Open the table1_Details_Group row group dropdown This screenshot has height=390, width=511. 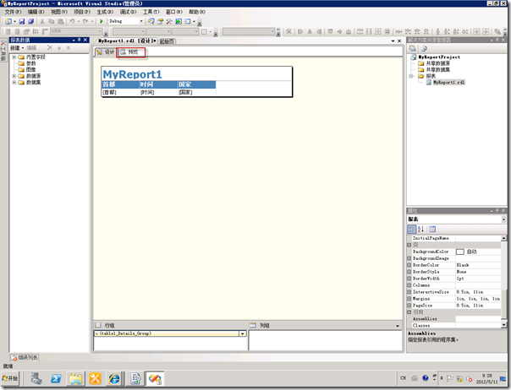(x=244, y=333)
